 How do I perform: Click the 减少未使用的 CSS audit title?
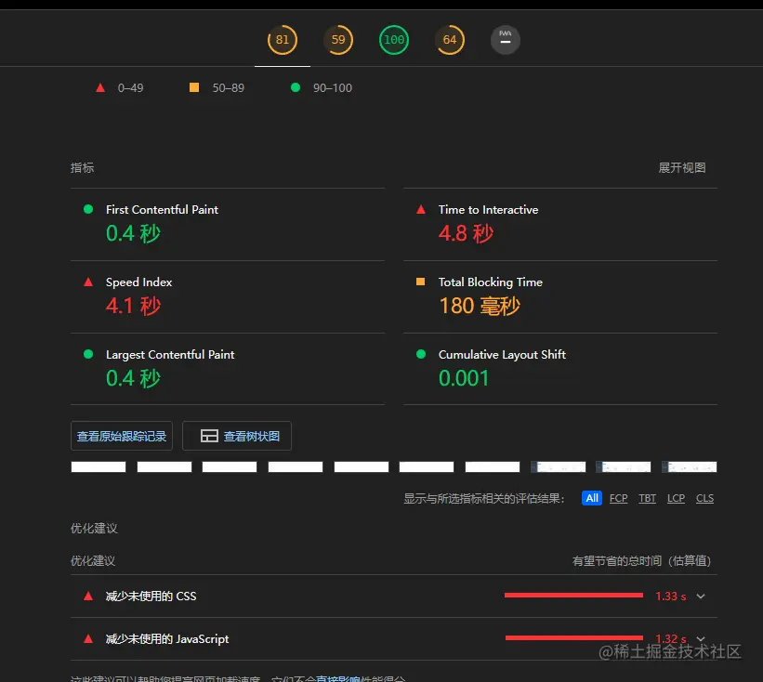coord(151,597)
